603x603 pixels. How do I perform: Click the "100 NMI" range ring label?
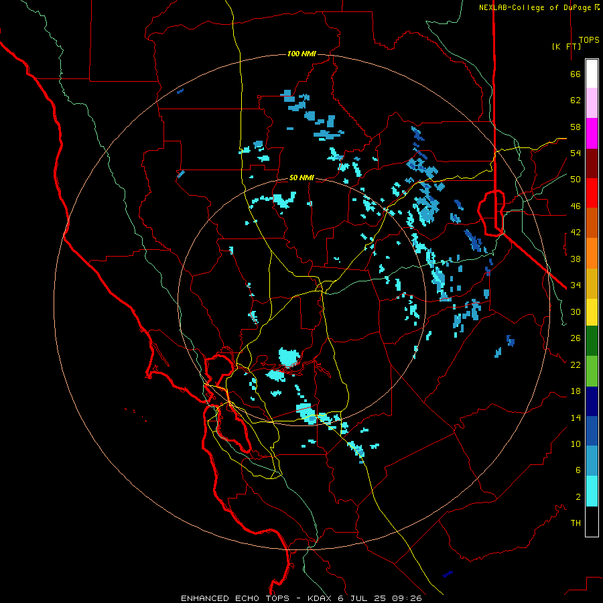(x=301, y=54)
